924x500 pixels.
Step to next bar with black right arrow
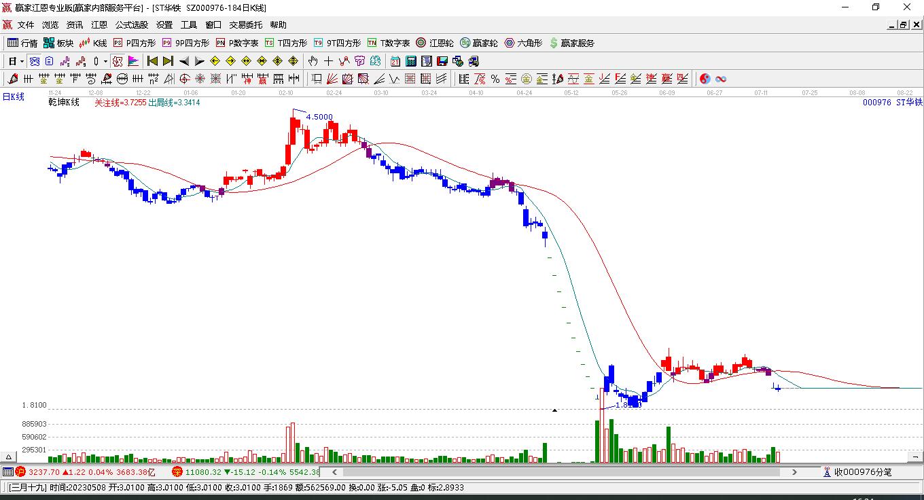[x=199, y=61]
